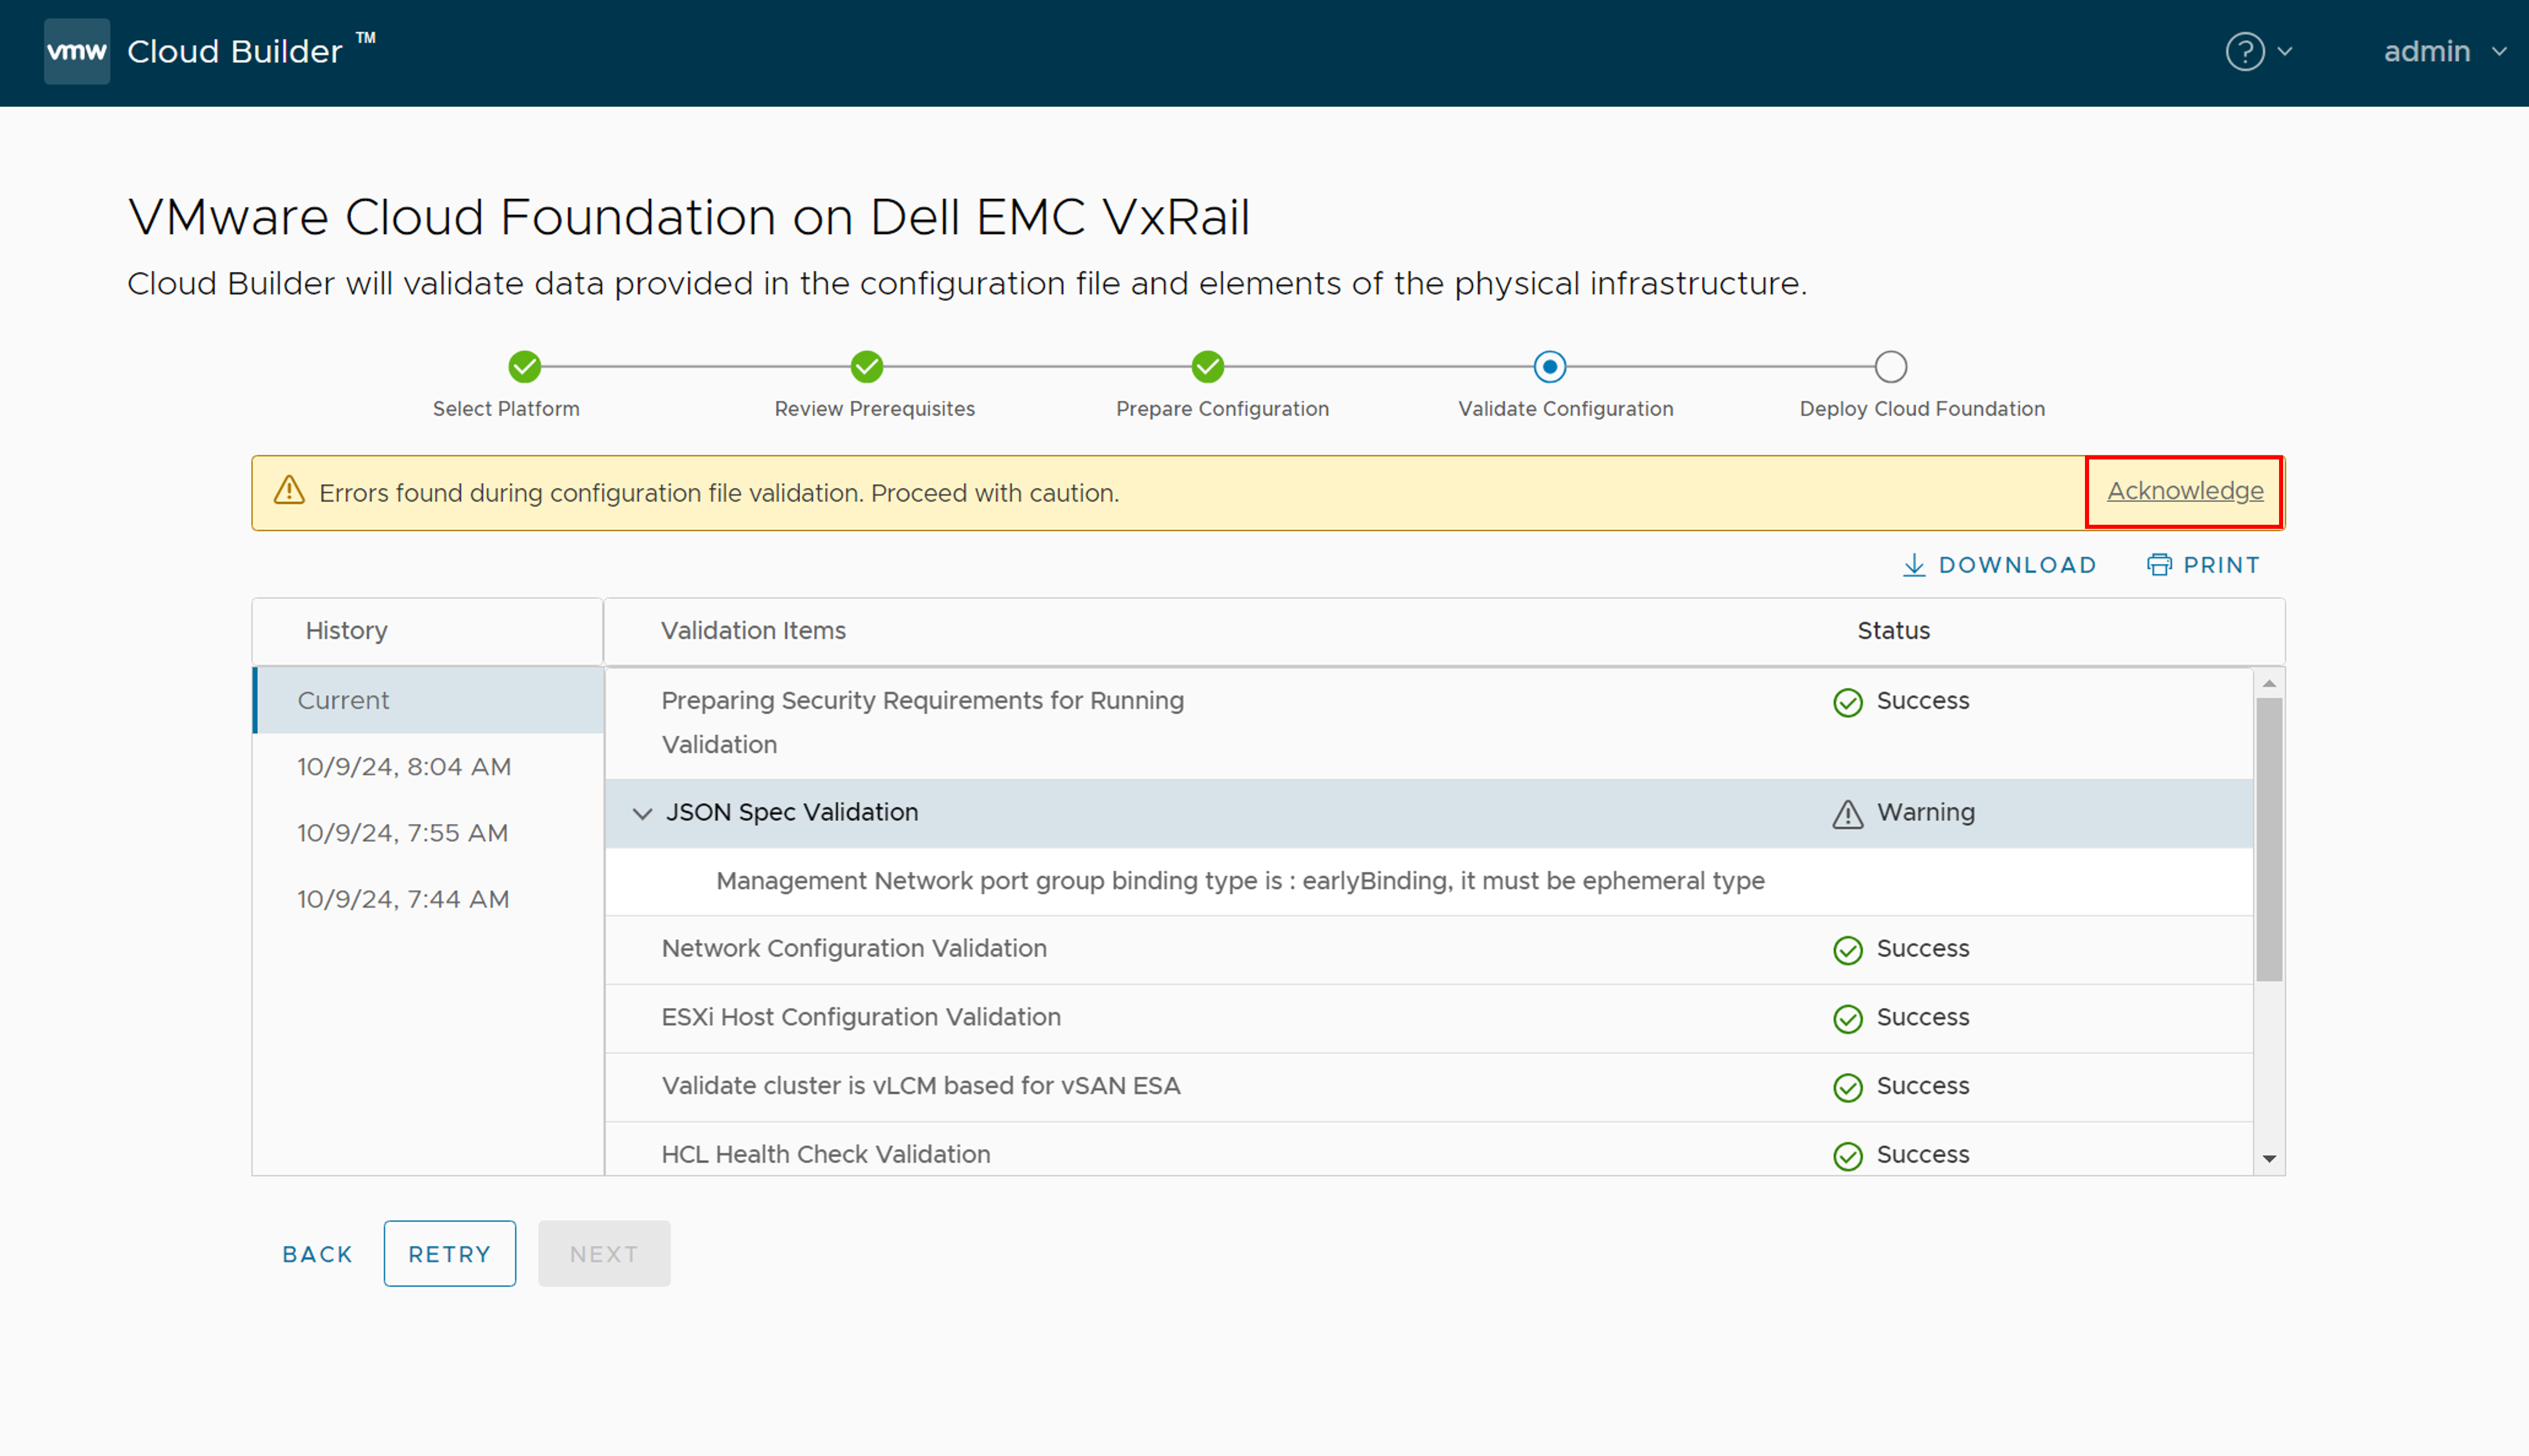Open the 10/9/24, 7:44 AM history entry
This screenshot has width=2529, height=1456.
click(x=403, y=899)
